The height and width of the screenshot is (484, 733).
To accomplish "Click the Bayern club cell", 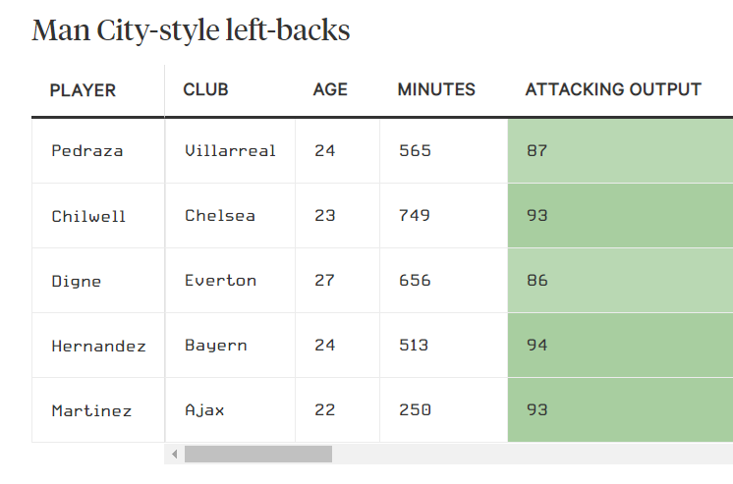I will (230, 346).
